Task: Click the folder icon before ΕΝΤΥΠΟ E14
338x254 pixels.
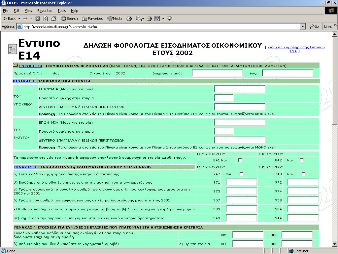Action: 15,65
